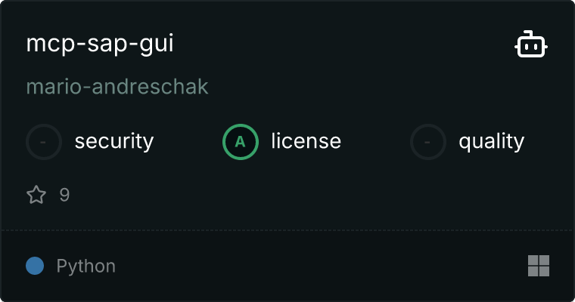Click the empty quality grade circle
The image size is (575, 302).
tap(428, 142)
